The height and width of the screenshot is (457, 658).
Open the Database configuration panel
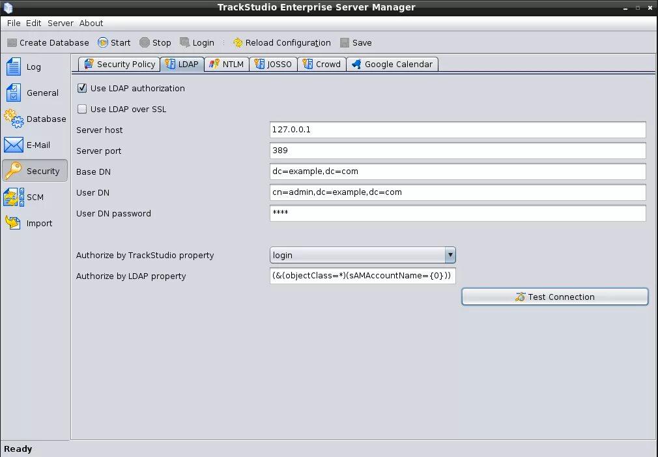pos(35,119)
